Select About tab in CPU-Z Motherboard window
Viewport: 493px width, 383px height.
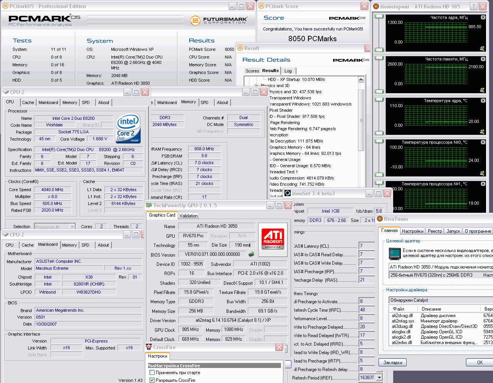(x=103, y=245)
